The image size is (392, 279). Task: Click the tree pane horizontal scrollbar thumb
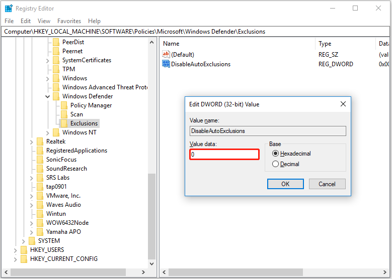pos(68,272)
